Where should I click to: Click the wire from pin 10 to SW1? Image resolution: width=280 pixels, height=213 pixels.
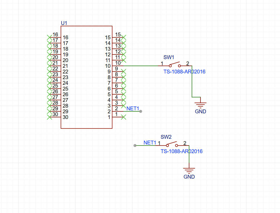(141, 66)
